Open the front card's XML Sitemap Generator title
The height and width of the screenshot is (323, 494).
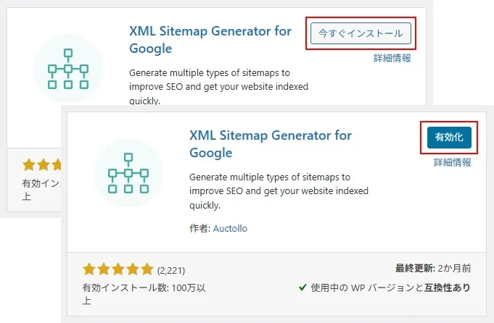click(x=270, y=143)
